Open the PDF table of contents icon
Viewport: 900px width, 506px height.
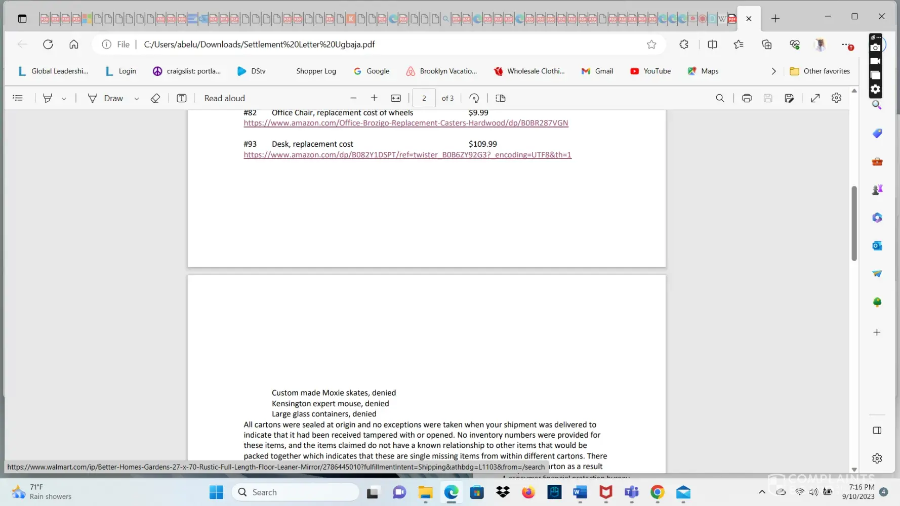click(18, 98)
